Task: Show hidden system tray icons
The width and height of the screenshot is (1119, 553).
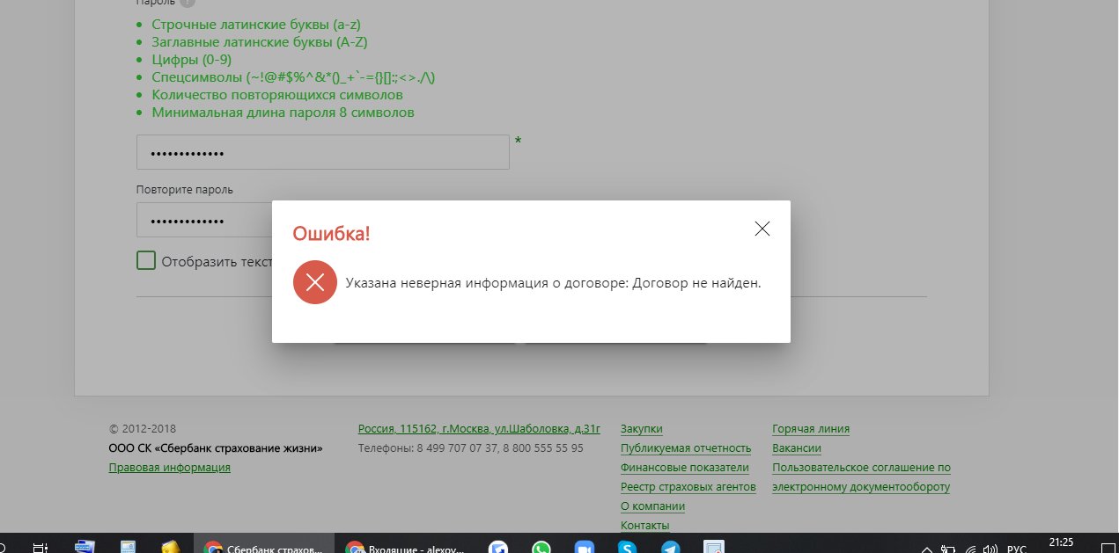Action: 925,548
